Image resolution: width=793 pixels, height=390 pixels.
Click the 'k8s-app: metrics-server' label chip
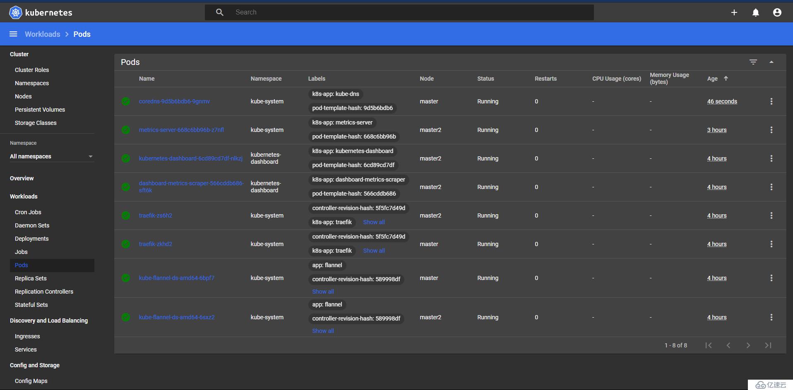[342, 122]
